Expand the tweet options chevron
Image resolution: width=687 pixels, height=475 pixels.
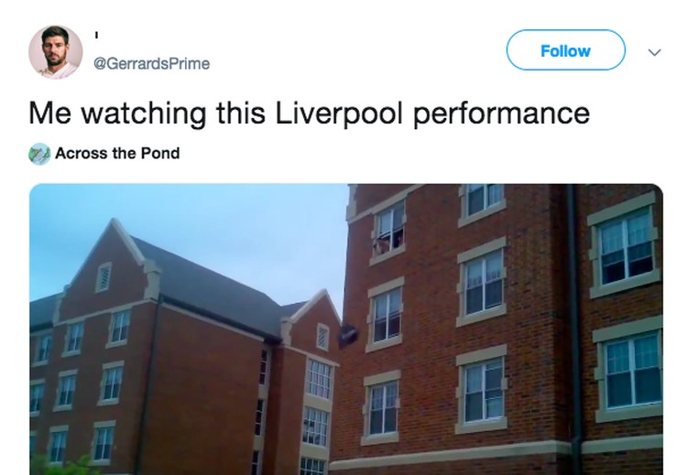pos(654,52)
